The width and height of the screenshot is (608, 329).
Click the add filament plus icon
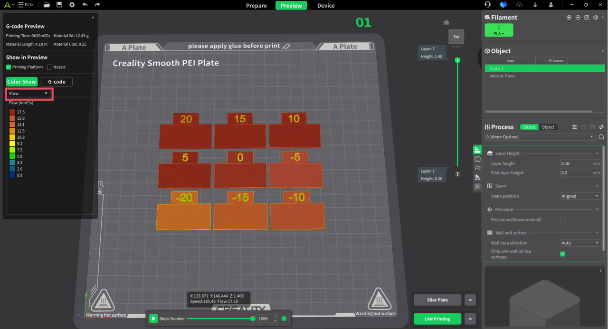tap(569, 17)
